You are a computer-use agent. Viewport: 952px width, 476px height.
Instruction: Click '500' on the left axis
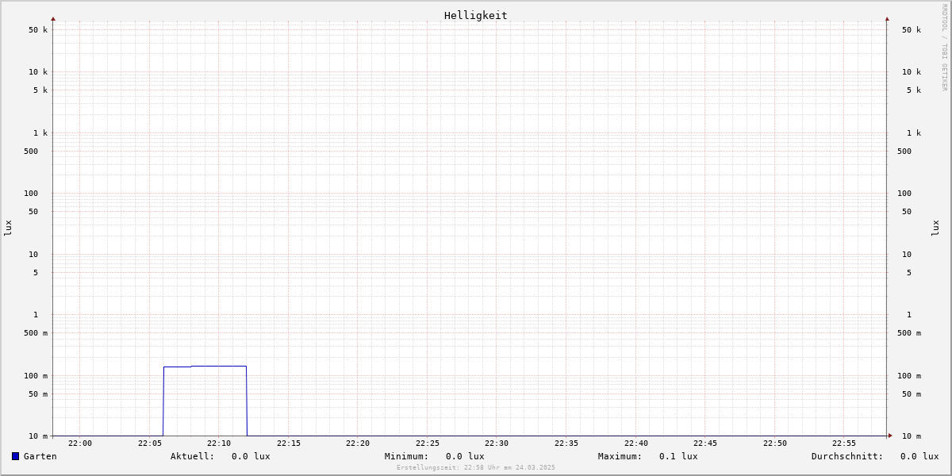click(31, 152)
